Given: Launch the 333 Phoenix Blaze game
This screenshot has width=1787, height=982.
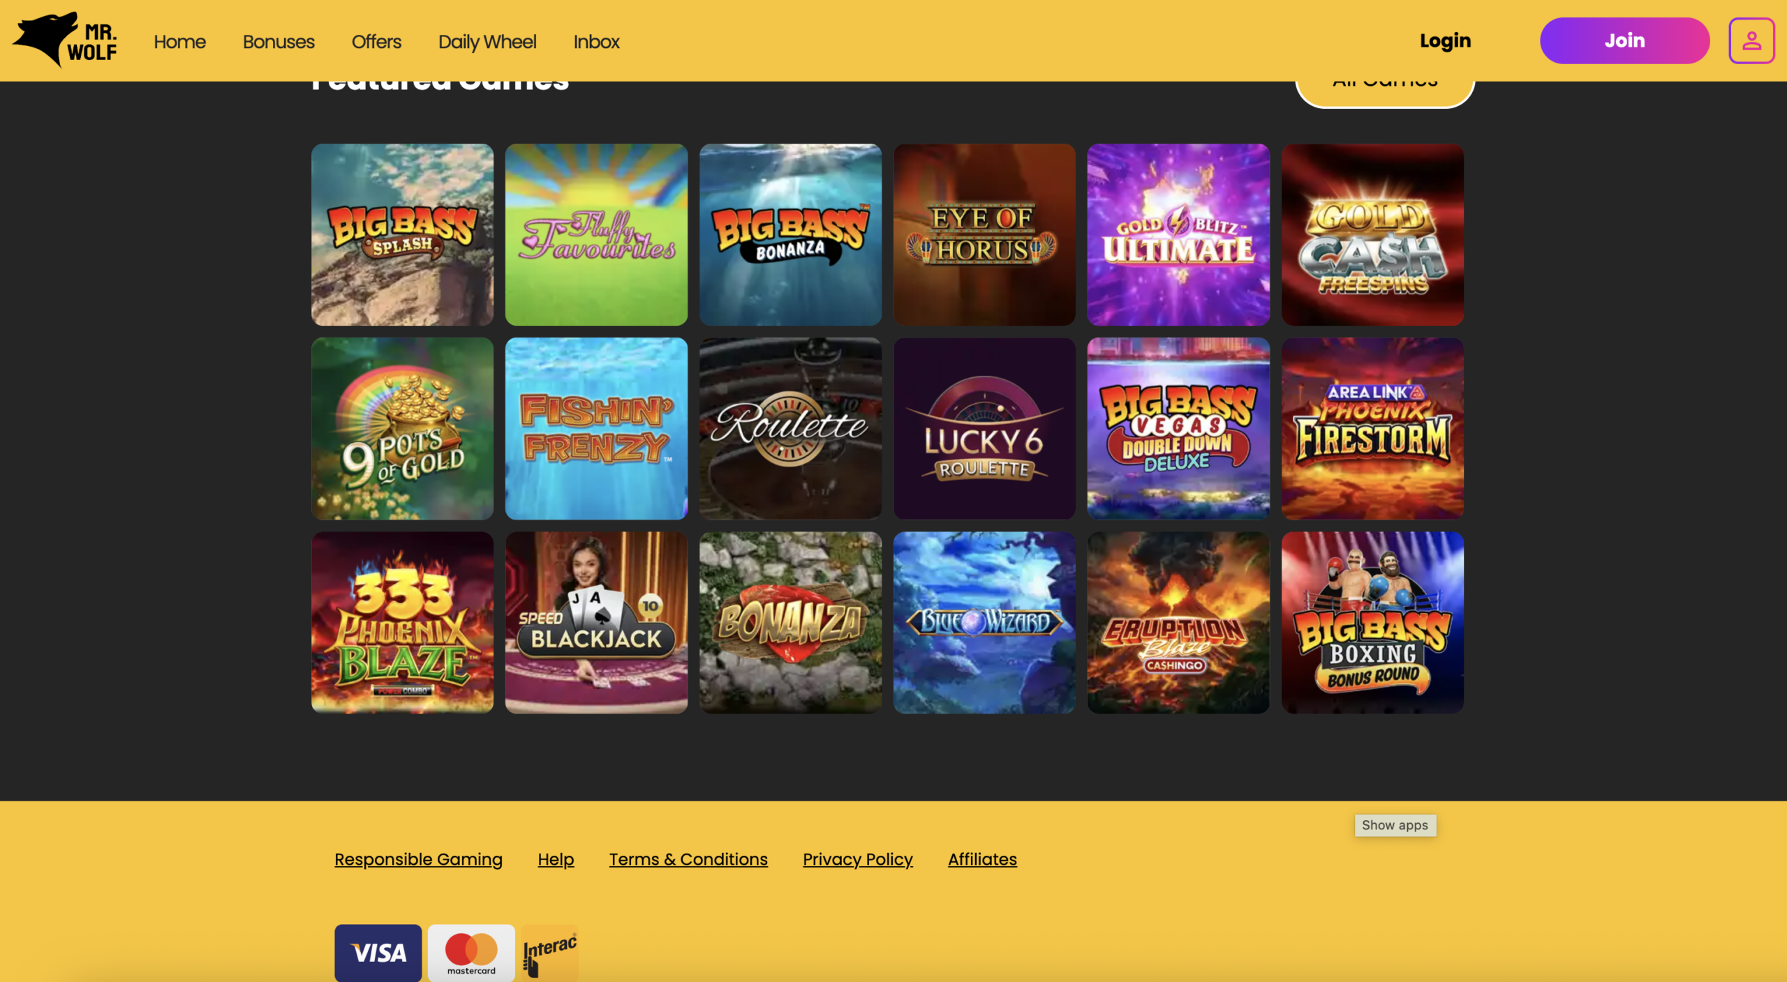Looking at the screenshot, I should pyautogui.click(x=402, y=622).
